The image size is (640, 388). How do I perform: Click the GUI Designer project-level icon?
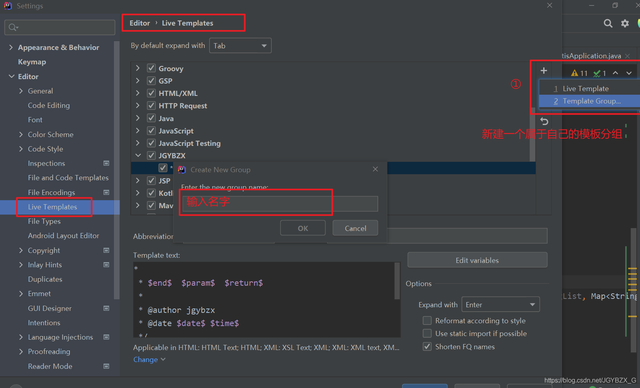tap(106, 308)
